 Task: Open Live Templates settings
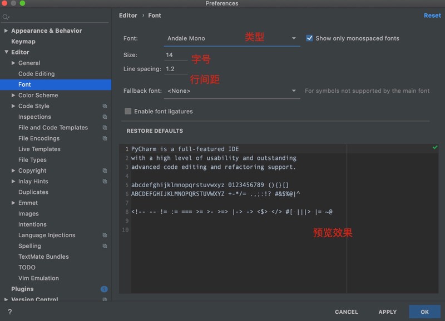(39, 149)
